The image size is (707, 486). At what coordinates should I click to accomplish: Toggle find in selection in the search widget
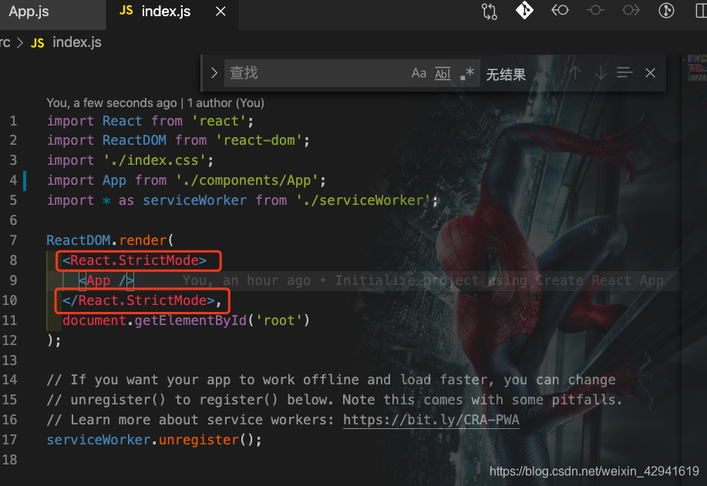tap(624, 73)
